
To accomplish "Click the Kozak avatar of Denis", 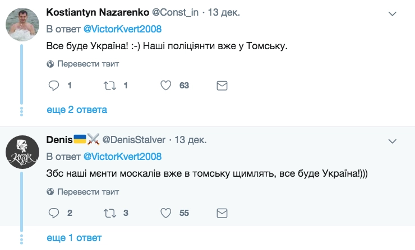I will tap(22, 151).
